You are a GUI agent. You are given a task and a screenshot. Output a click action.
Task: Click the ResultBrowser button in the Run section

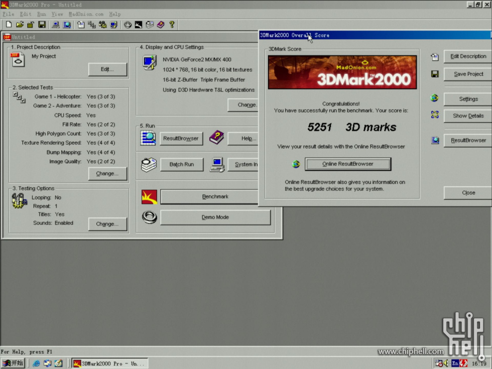[x=181, y=139]
